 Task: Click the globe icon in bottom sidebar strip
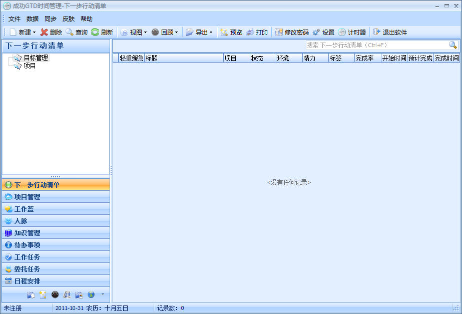tap(91, 294)
